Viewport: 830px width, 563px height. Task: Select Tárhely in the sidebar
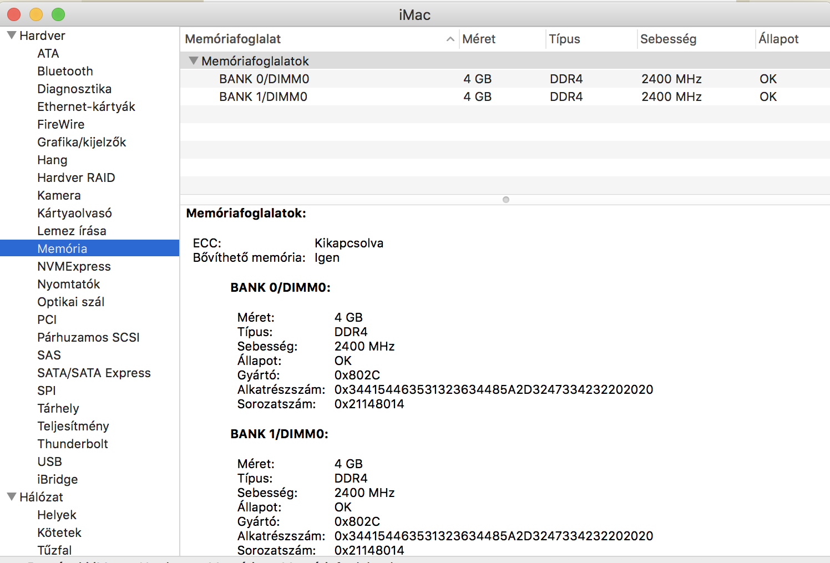click(58, 408)
